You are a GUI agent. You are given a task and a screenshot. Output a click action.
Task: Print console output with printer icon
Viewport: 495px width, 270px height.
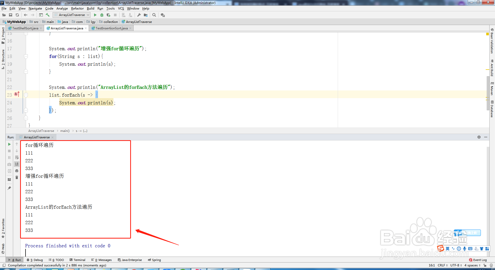point(17,171)
